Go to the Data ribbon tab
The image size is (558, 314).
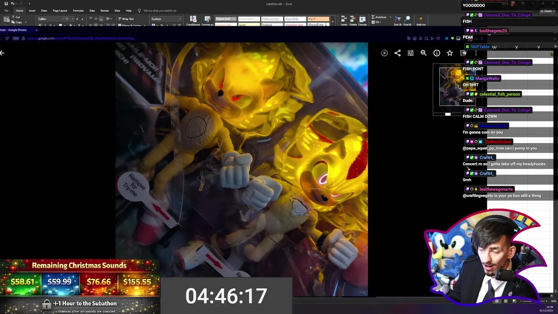point(92,10)
